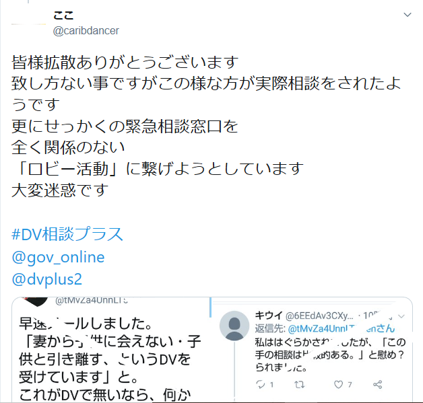Image resolution: width=423 pixels, height=403 pixels.
Task: Expand the chevron on キウイ's reply
Action: click(x=401, y=316)
